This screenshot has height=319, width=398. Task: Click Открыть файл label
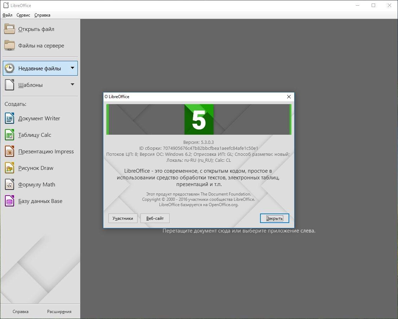[36, 29]
